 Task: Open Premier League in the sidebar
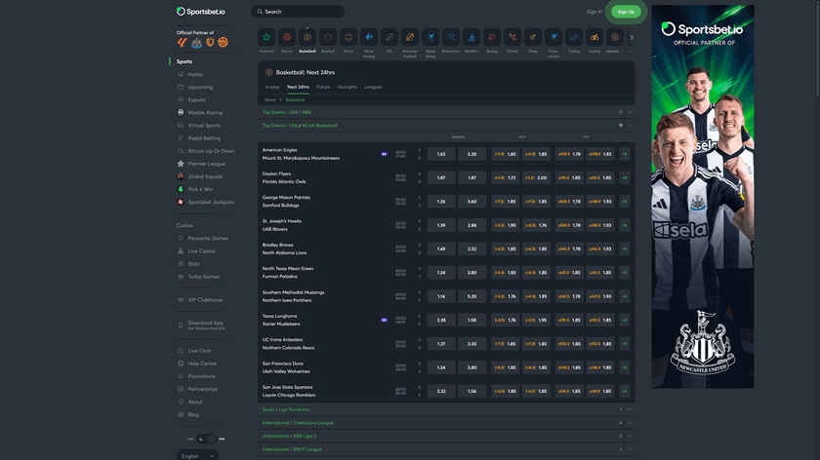(x=207, y=164)
